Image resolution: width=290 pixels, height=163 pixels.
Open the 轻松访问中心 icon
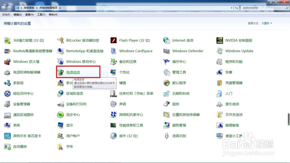(x=8, y=93)
